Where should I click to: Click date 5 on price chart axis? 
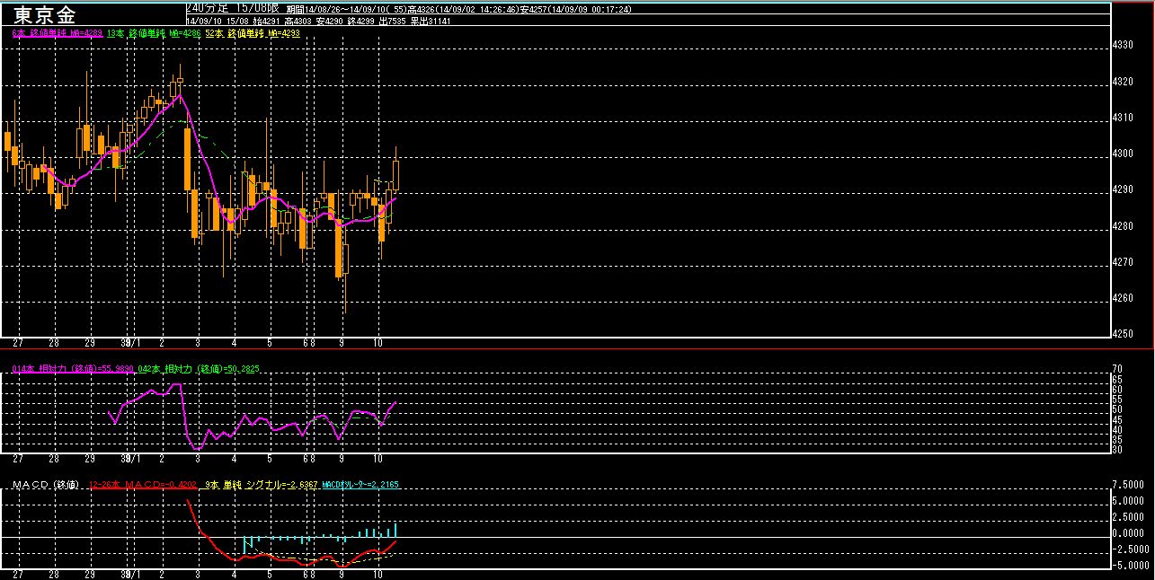[270, 343]
